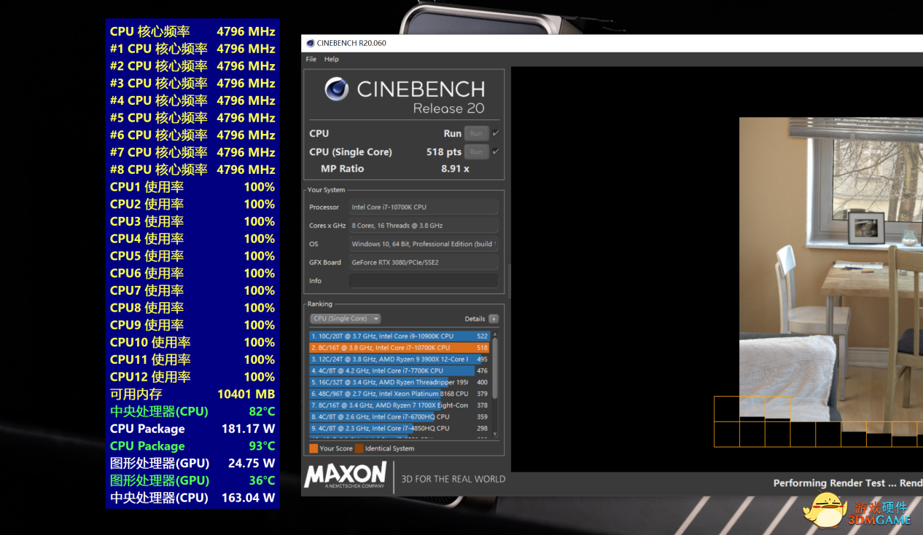Image resolution: width=923 pixels, height=535 pixels.
Task: Open the Help menu
Action: point(332,59)
